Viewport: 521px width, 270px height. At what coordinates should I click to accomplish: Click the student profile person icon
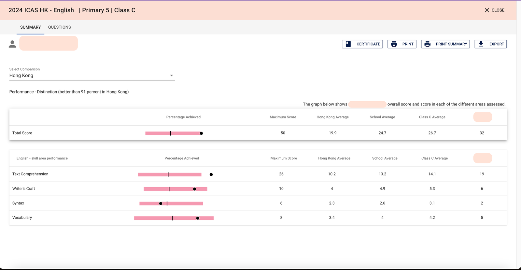click(12, 44)
